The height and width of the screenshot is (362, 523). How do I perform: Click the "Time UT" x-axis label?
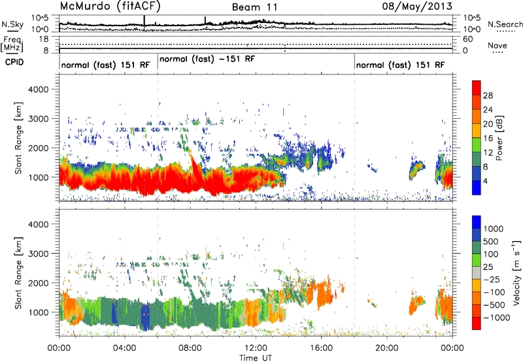256,357
